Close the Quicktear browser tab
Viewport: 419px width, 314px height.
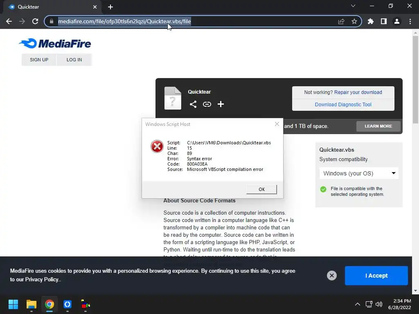tap(95, 7)
